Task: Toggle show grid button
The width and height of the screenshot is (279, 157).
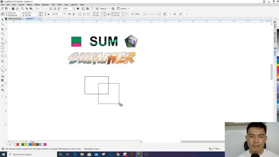Action: 88,9
